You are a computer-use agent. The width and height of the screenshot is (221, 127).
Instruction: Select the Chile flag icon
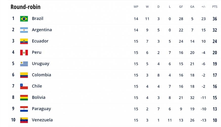pyautogui.click(x=24, y=86)
